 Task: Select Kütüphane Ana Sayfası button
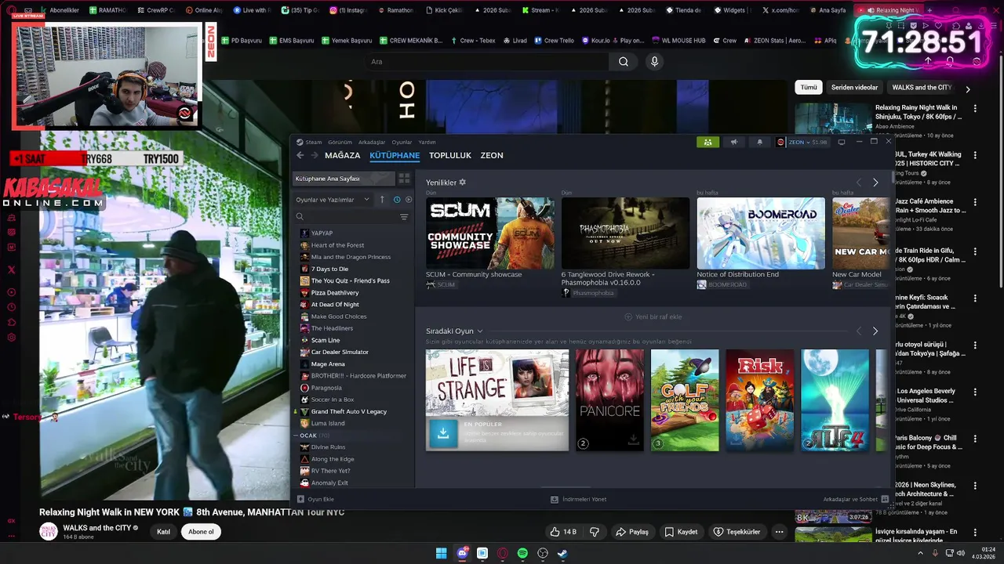[x=344, y=179]
